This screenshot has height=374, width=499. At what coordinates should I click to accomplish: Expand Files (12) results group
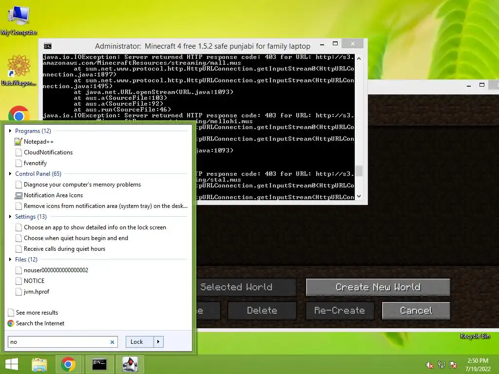[x=10, y=260]
